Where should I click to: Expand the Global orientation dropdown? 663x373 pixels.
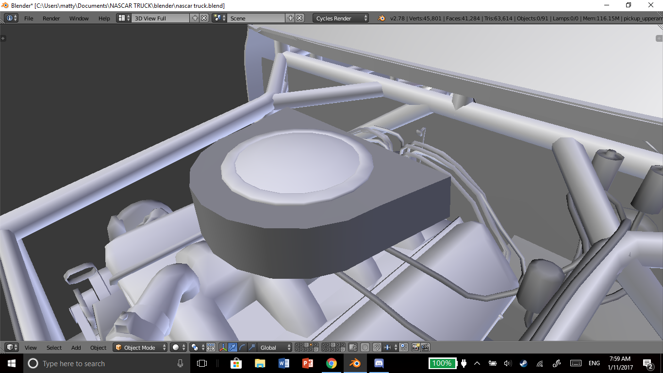click(275, 347)
